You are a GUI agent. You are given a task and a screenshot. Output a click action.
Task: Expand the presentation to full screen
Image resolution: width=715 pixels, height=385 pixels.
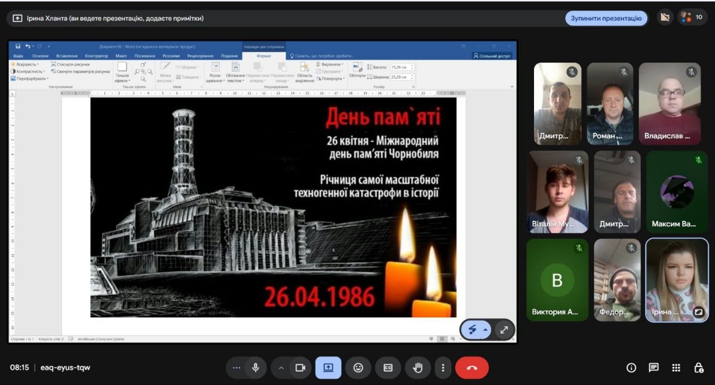pos(504,330)
